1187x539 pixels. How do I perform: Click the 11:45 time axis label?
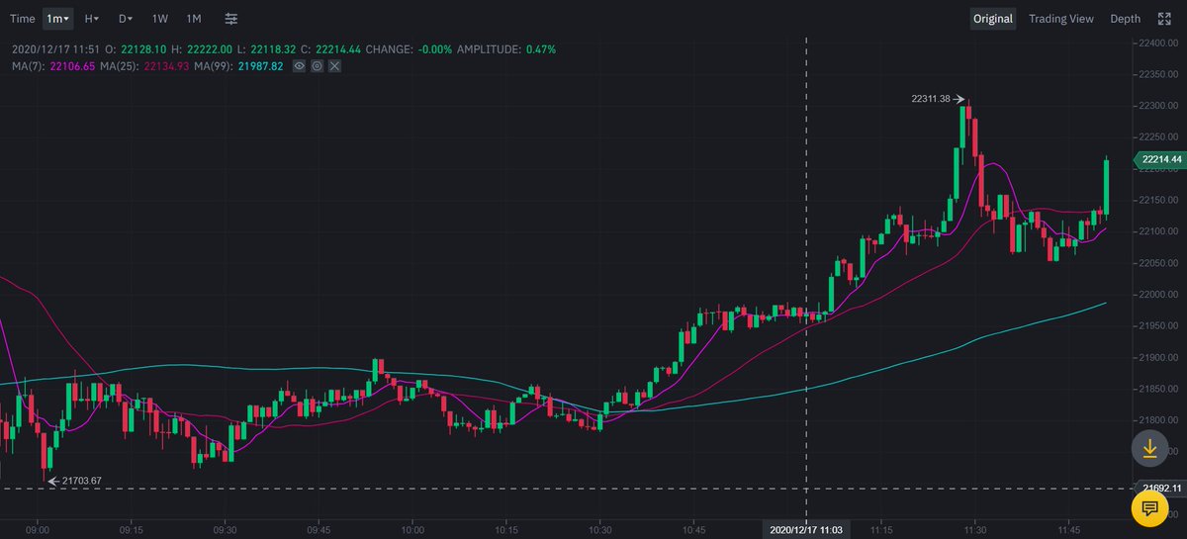pos(1069,530)
